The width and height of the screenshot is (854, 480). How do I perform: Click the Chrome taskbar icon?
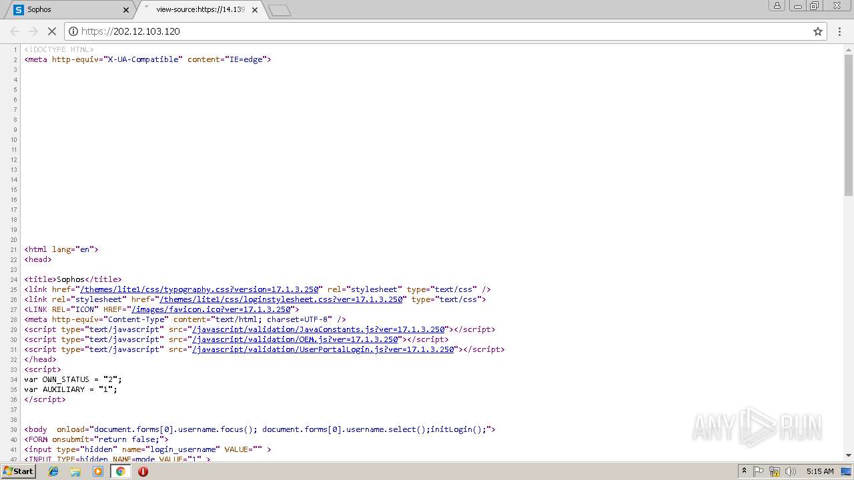[120, 471]
